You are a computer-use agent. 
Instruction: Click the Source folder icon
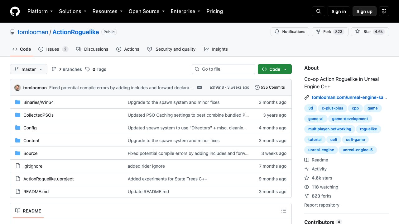pyautogui.click(x=18, y=153)
